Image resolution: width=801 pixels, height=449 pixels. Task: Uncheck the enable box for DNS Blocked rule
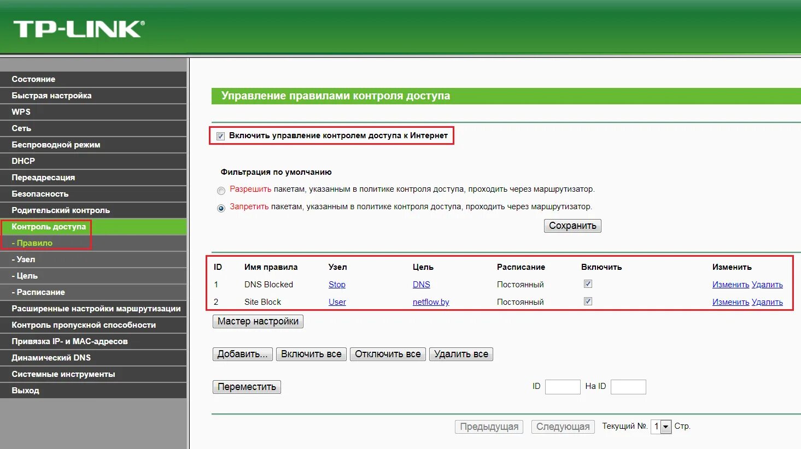(588, 284)
